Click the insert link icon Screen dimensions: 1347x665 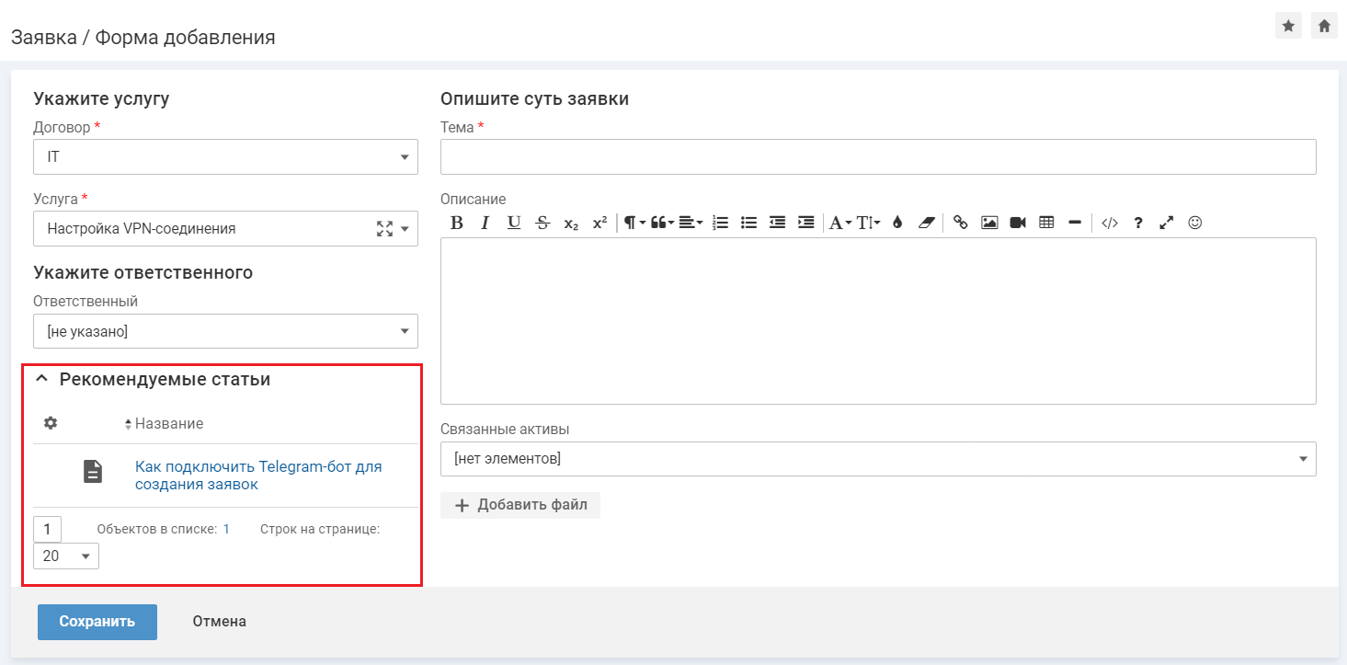[x=961, y=223]
